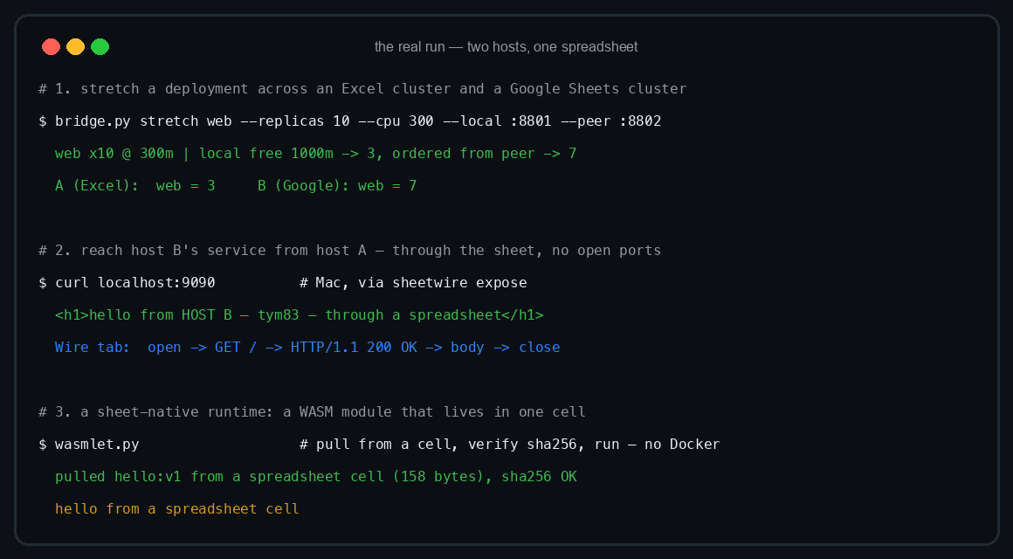This screenshot has width=1013, height=559.
Task: Click the red close window dot
Action: pos(51,46)
